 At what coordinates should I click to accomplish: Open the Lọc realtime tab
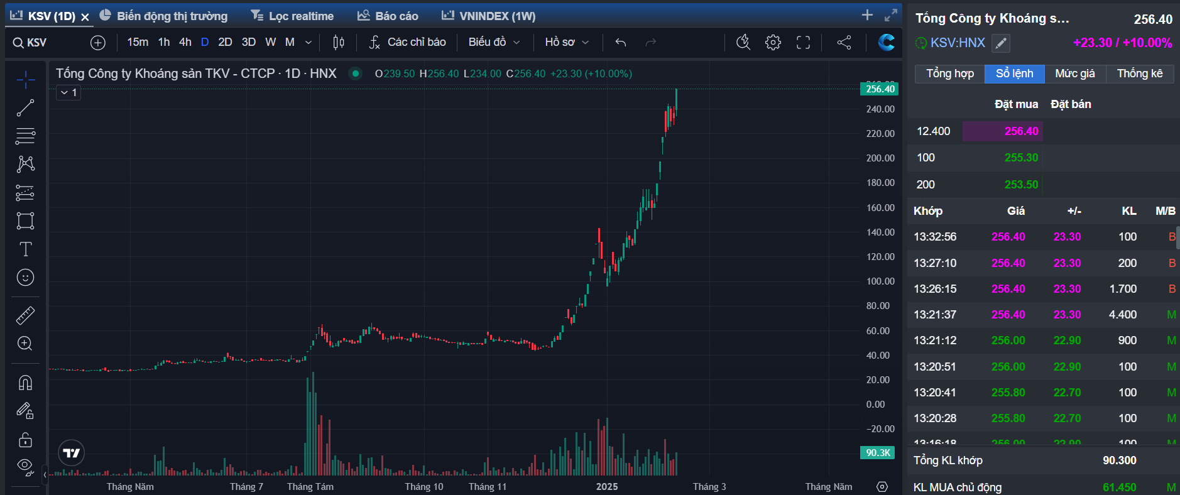click(x=292, y=16)
